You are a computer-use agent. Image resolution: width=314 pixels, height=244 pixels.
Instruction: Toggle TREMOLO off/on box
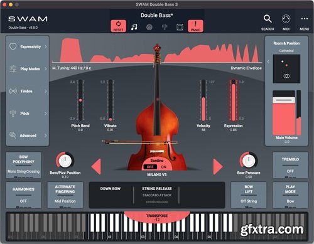(x=290, y=165)
